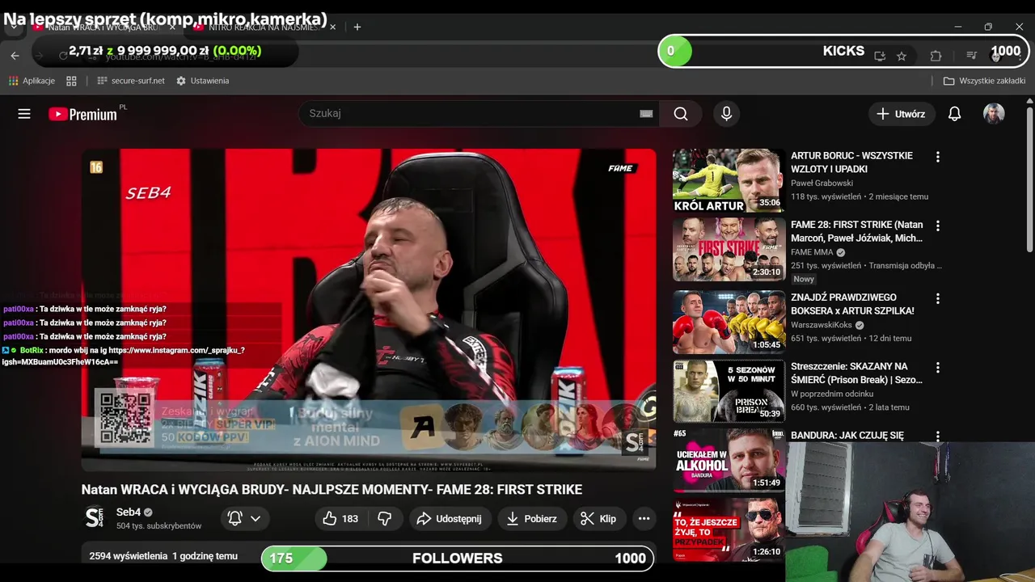Open the account avatar menu
1035x582 pixels.
point(994,114)
